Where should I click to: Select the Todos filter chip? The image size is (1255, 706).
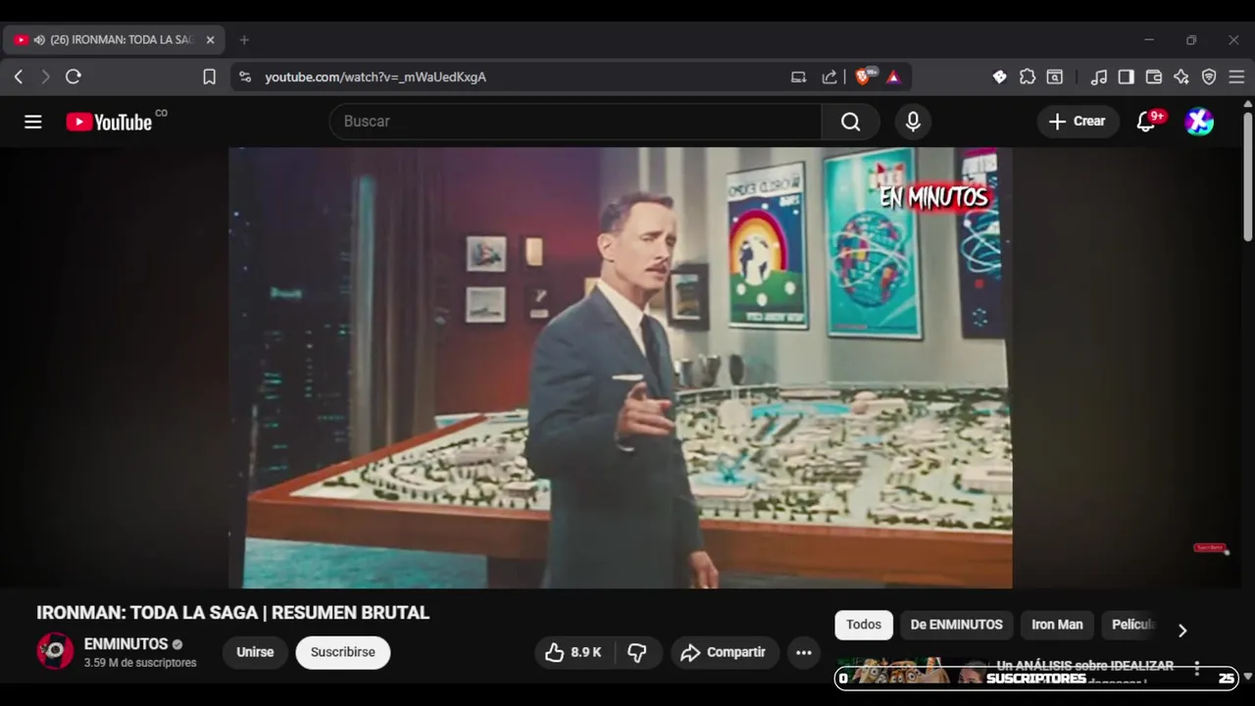tap(864, 625)
